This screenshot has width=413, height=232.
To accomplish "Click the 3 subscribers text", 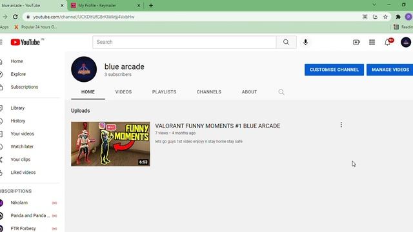I will [117, 75].
